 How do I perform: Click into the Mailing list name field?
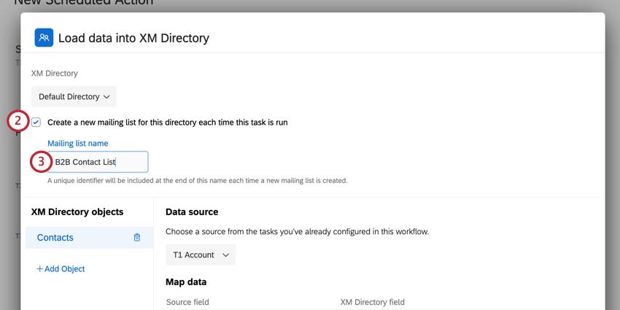coord(98,162)
